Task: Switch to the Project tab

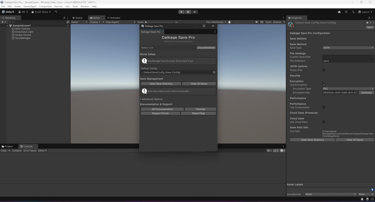Action: click(7, 146)
